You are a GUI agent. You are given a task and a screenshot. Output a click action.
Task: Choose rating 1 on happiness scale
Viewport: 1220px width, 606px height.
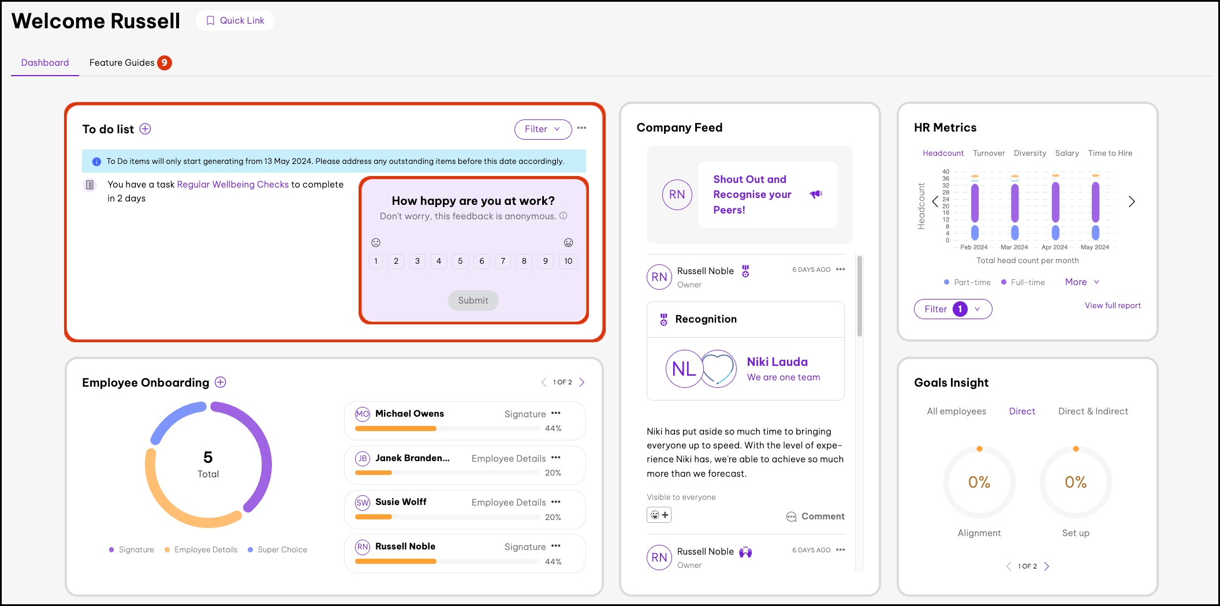[376, 261]
